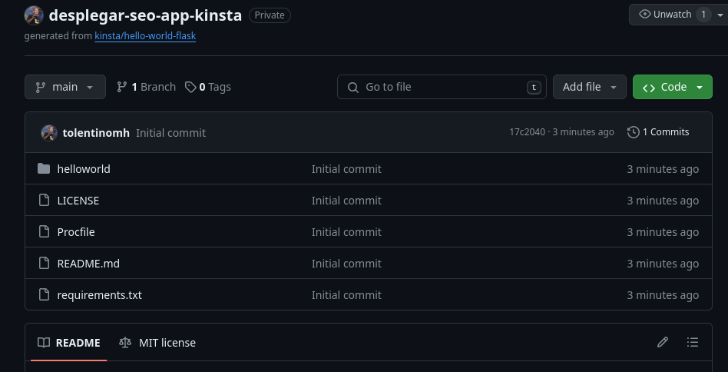This screenshot has height=372, width=728.
Task: View the 0 Tags link
Action: (208, 87)
